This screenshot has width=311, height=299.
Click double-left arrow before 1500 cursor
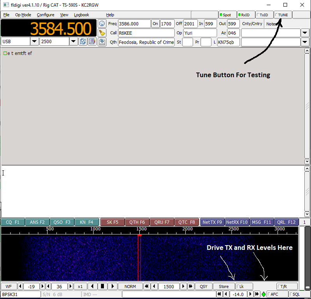pyautogui.click(x=147, y=287)
